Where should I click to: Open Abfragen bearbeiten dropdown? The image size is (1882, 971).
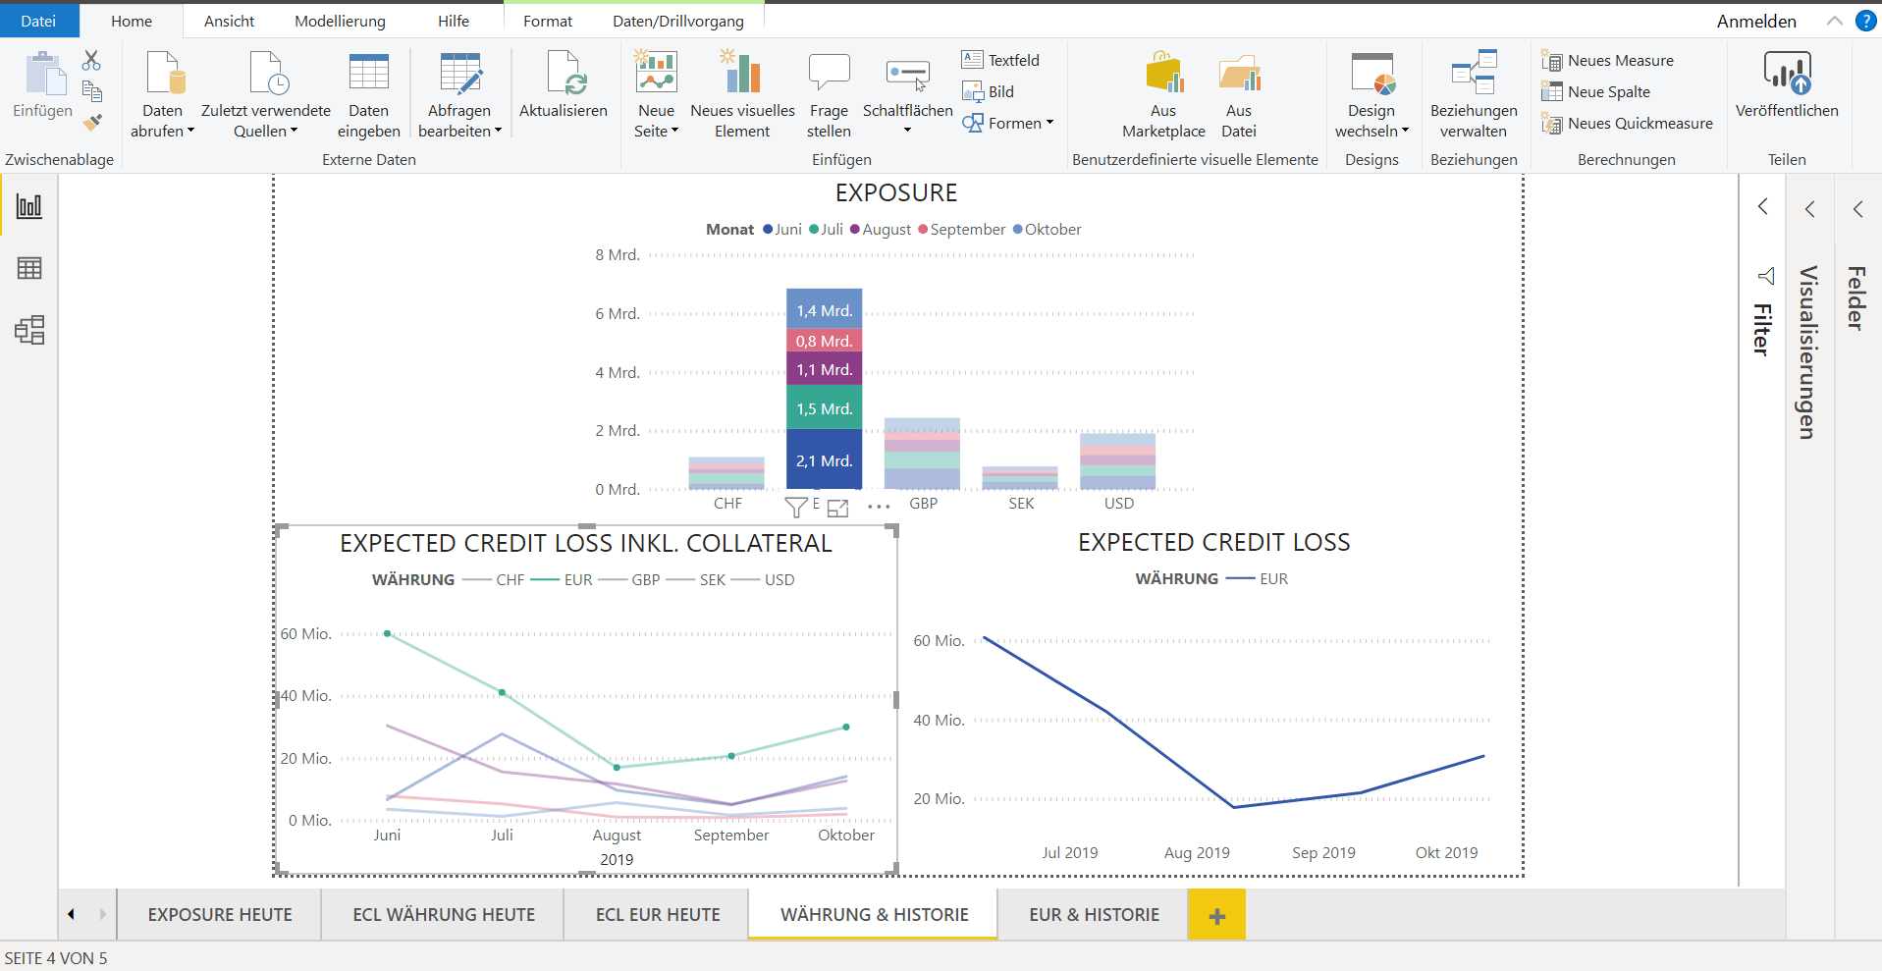click(x=459, y=96)
